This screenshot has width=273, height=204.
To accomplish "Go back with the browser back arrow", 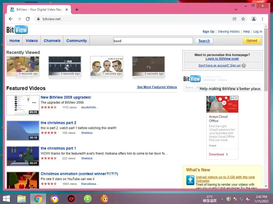I will point(11,19).
